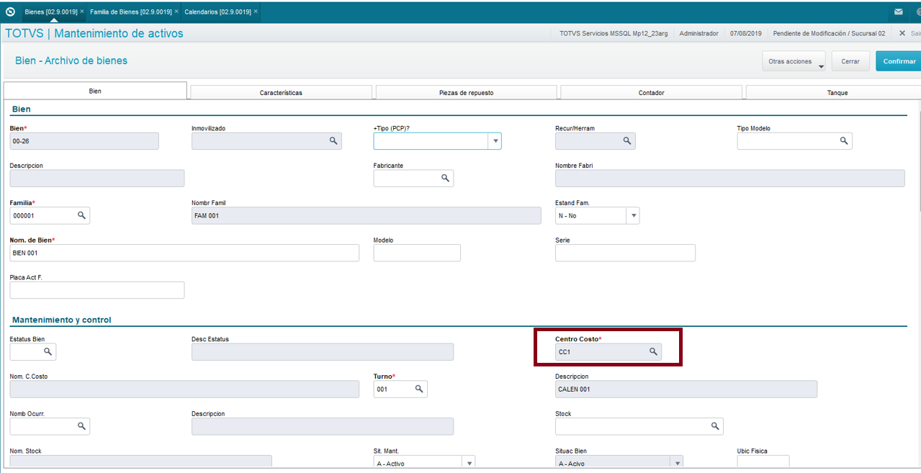921x473 pixels.
Task: Click the Administrador text in header
Action: [x=698, y=33]
